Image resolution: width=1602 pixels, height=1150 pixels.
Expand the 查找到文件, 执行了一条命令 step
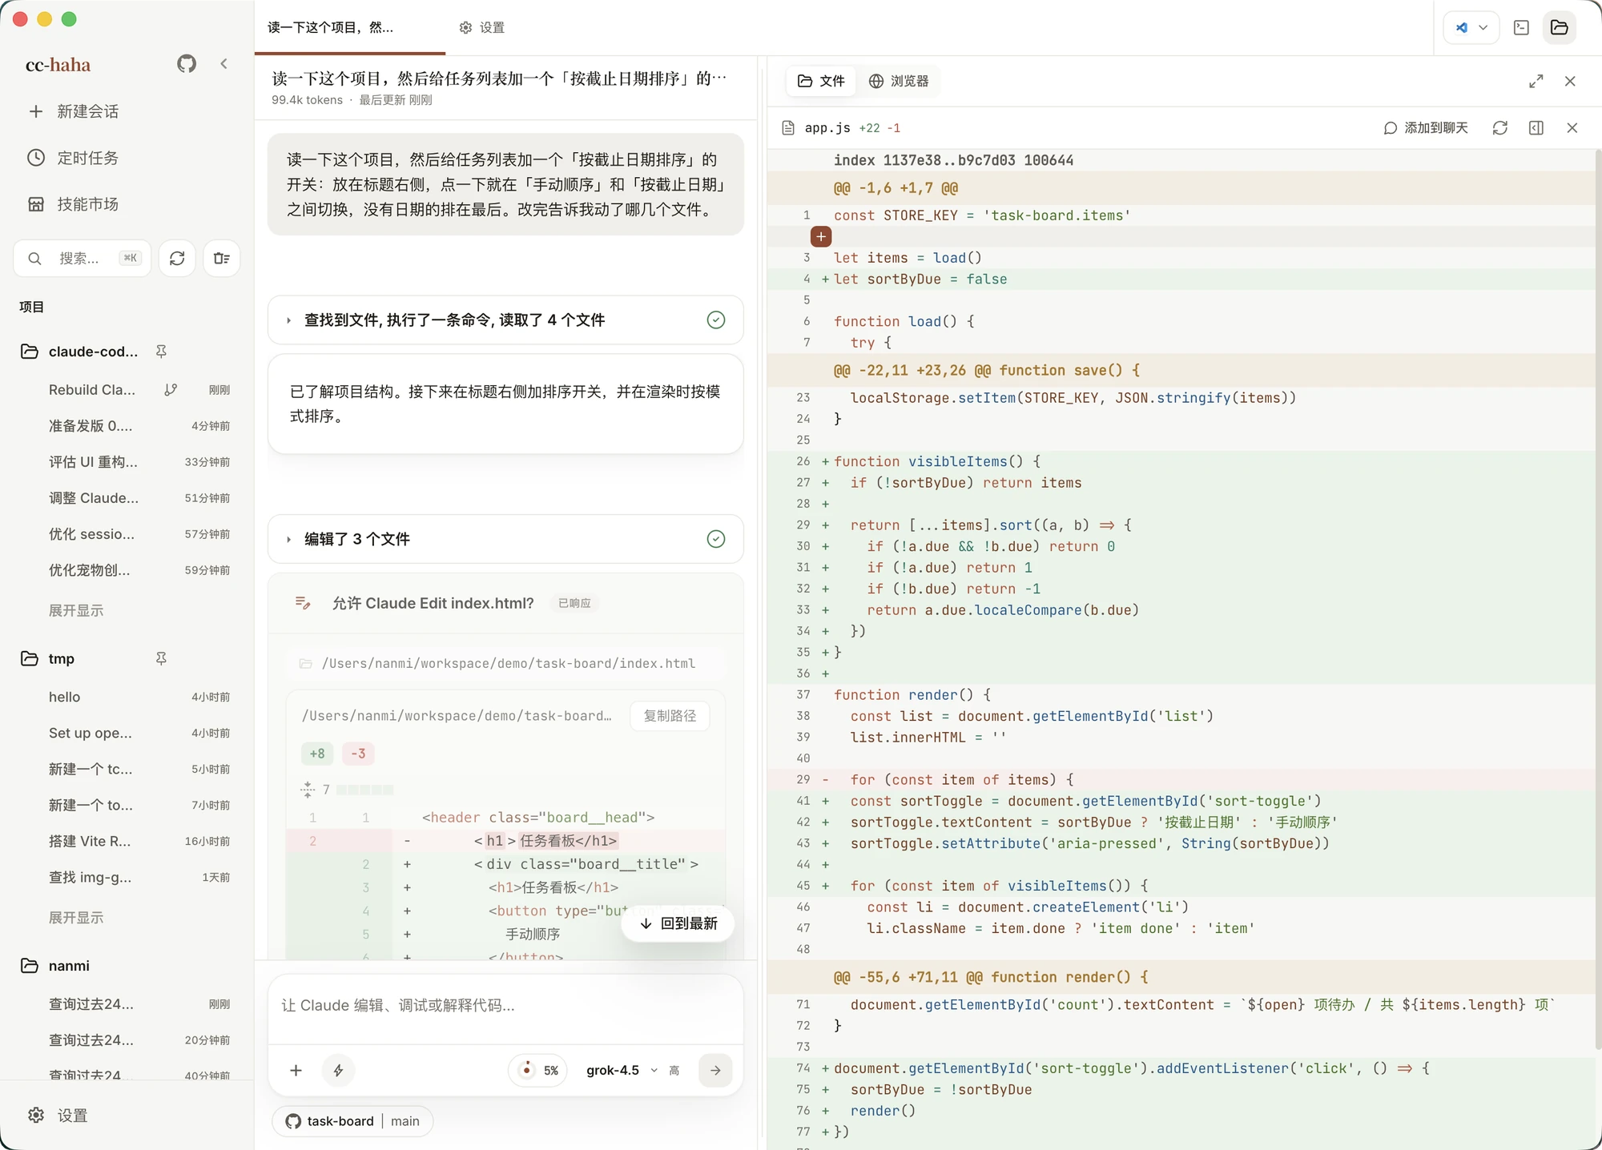point(505,320)
